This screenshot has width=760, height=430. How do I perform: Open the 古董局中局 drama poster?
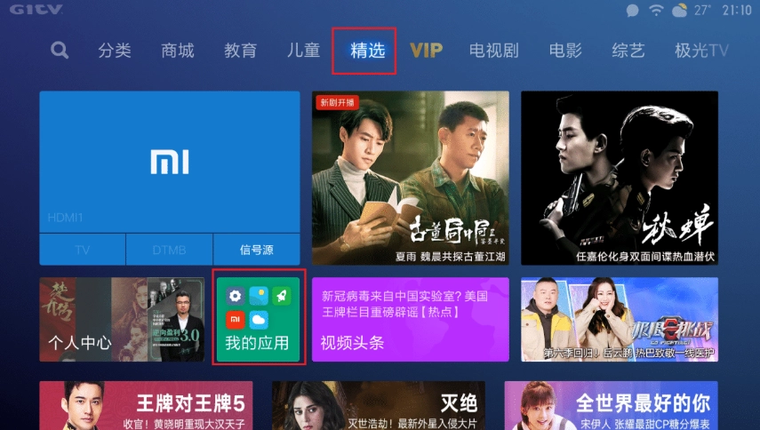click(x=410, y=179)
